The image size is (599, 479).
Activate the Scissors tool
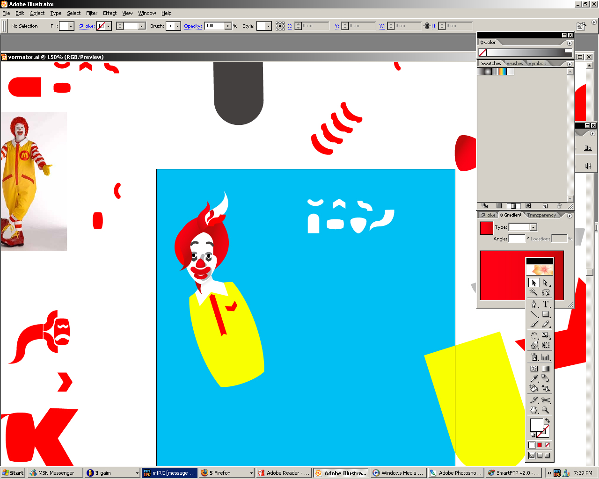pyautogui.click(x=546, y=400)
